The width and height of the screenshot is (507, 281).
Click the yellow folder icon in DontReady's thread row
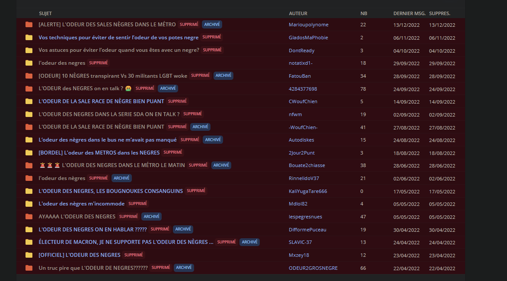29,50
